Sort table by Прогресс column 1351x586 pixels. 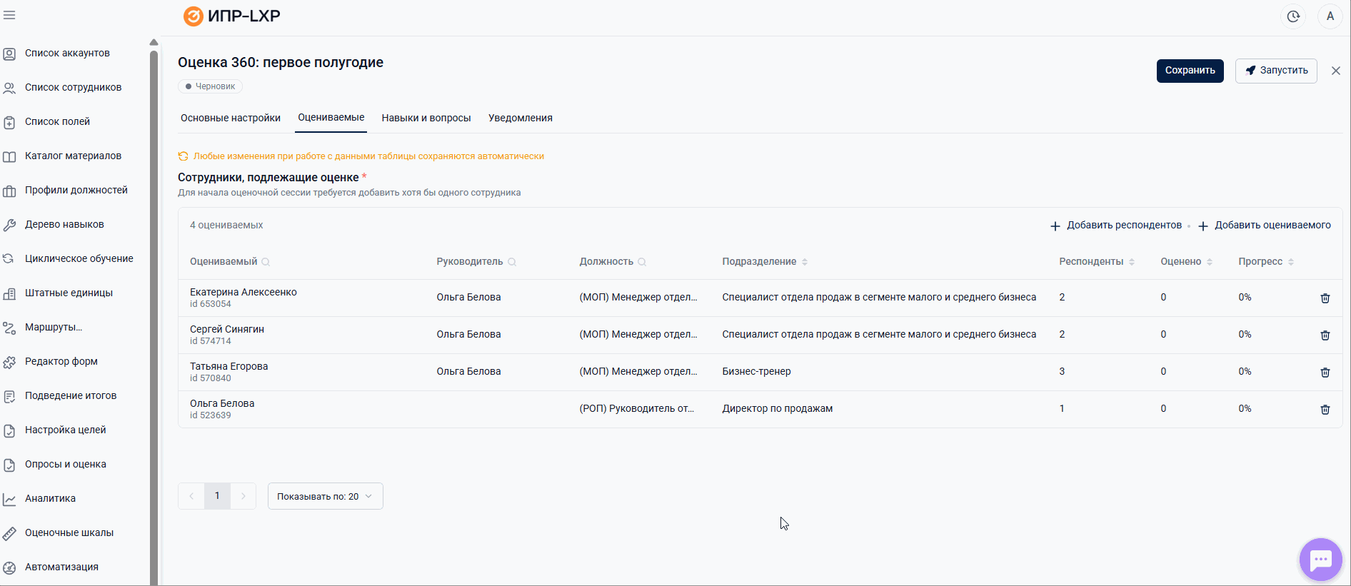pos(1291,262)
